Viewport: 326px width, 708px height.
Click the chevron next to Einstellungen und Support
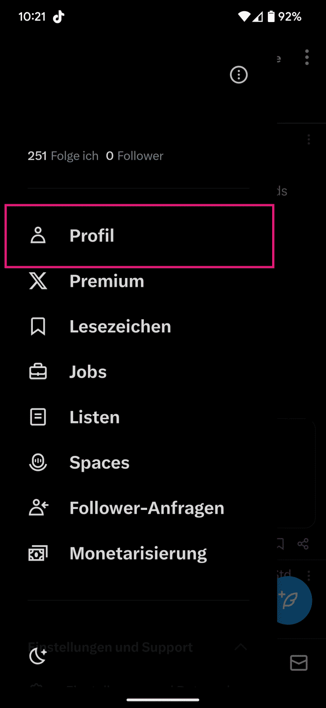[240, 647]
